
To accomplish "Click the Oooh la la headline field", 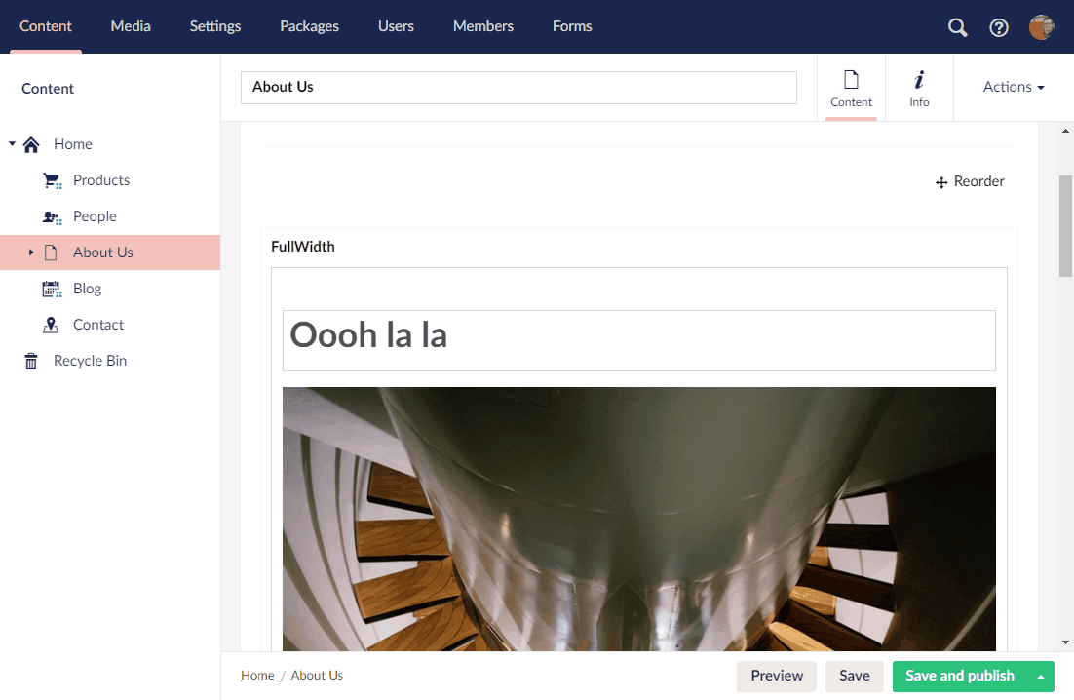I will [x=639, y=340].
